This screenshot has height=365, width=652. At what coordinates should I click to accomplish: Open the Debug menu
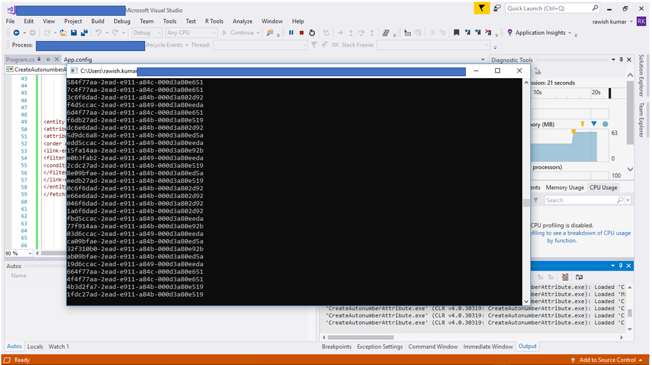click(122, 21)
